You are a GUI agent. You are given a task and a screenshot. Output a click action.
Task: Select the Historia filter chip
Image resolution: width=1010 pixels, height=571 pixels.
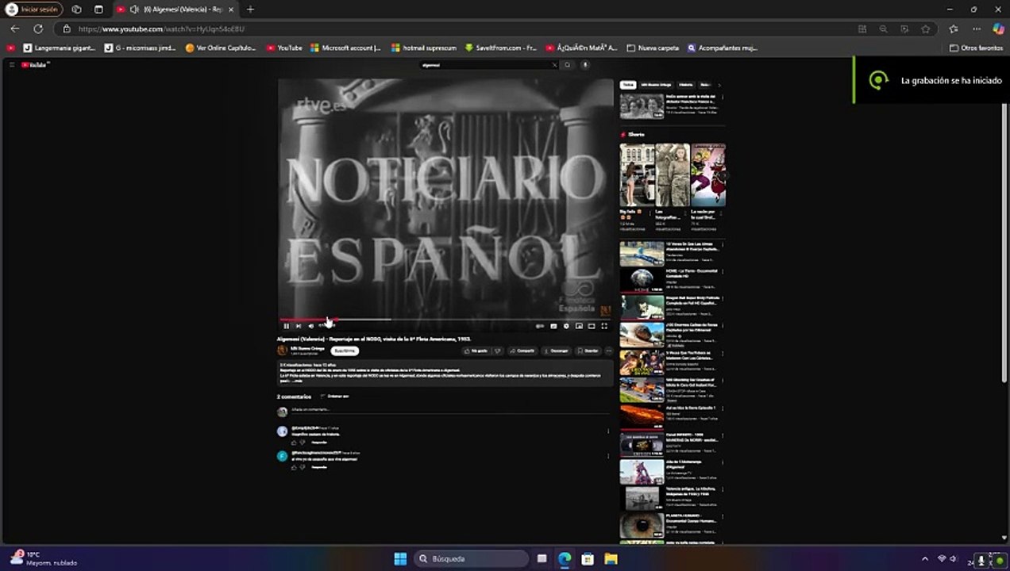(x=686, y=85)
